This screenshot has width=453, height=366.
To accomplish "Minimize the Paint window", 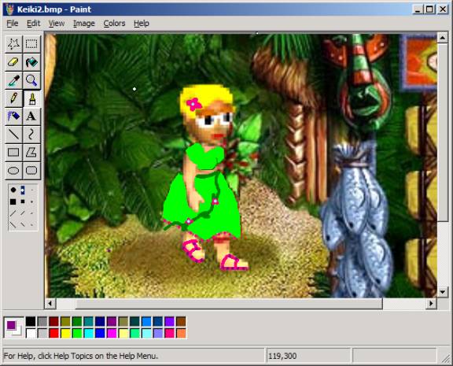I will point(418,9).
